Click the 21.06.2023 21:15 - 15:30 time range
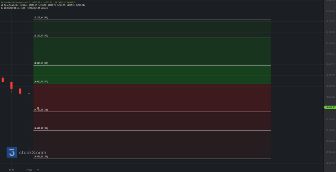The height and width of the screenshot is (172, 336). tap(14, 8)
